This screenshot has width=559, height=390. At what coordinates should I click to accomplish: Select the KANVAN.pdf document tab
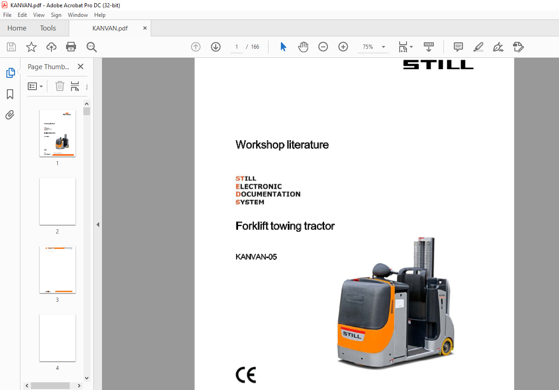tap(110, 28)
